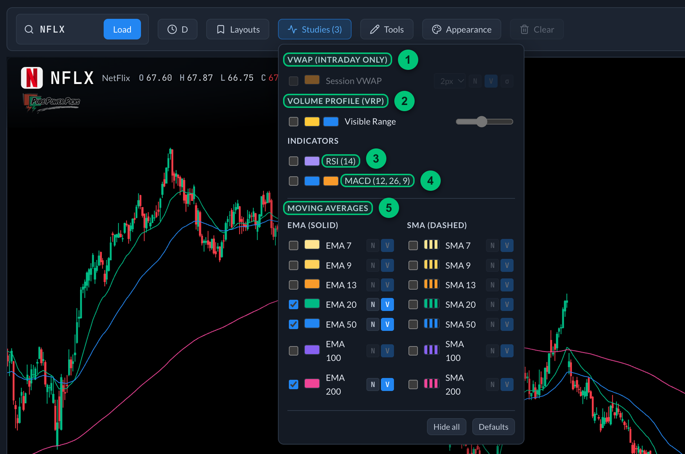This screenshot has width=685, height=454.
Task: Click the NFLX symbol input field
Action: pos(68,29)
